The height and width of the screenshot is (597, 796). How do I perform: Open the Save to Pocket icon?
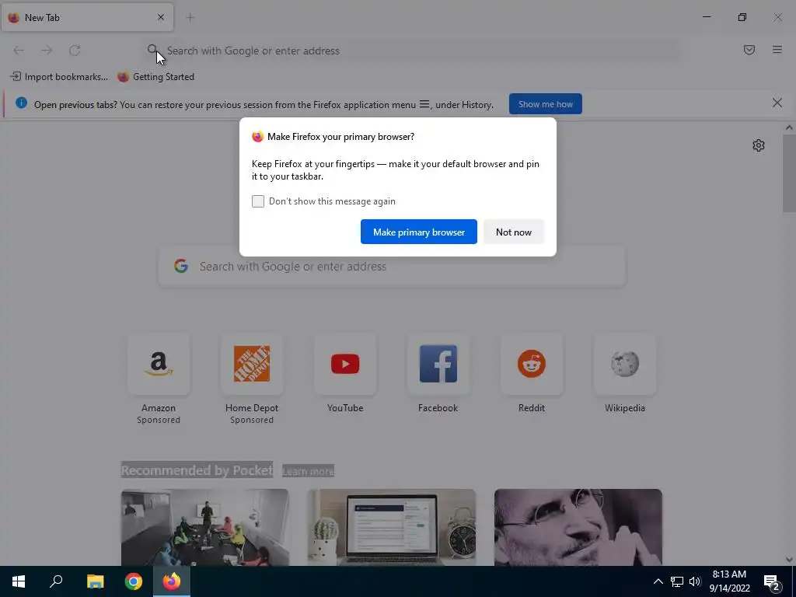pos(749,50)
